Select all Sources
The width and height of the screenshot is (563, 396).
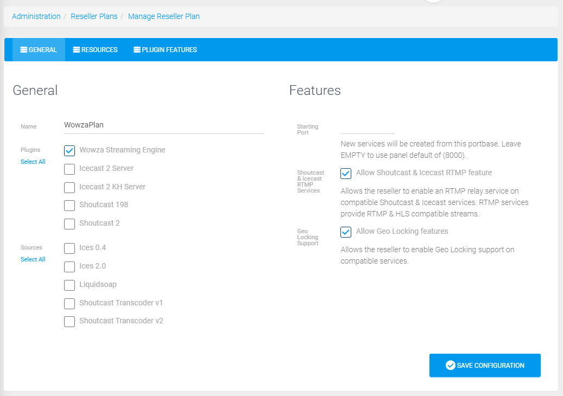click(x=33, y=259)
